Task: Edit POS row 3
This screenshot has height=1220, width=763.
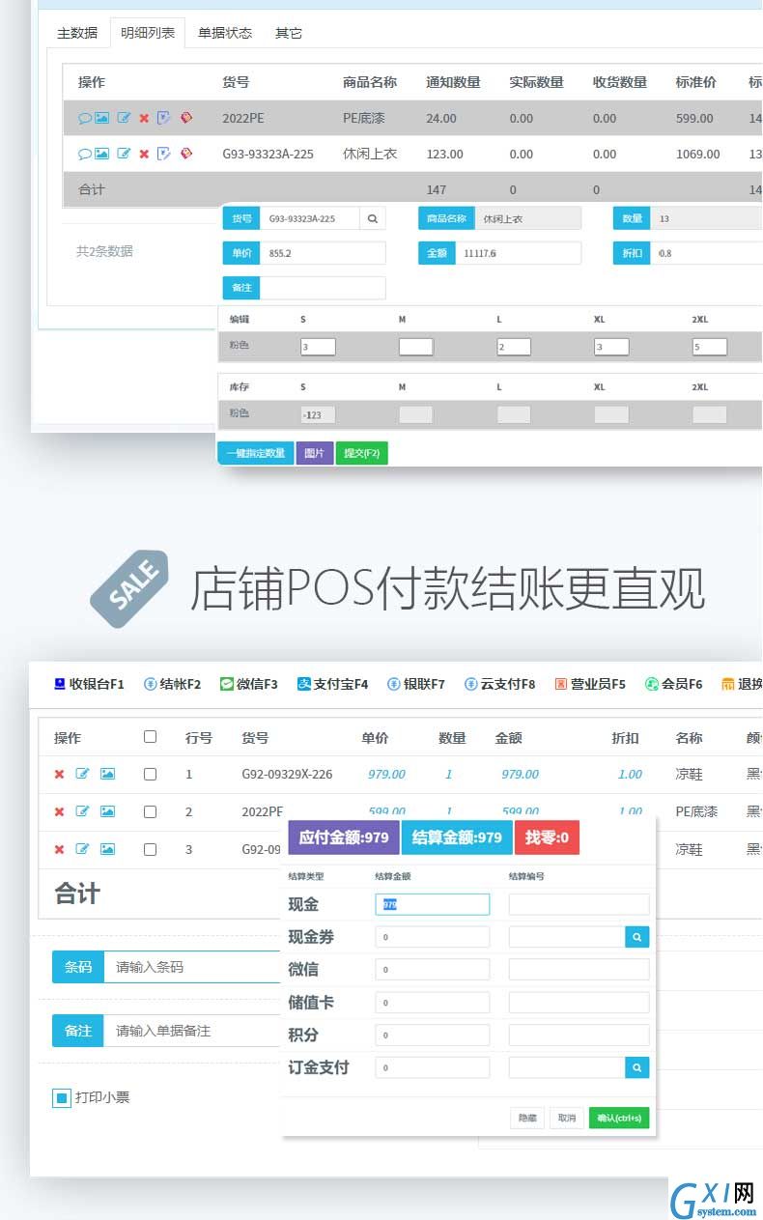Action: 82,849
